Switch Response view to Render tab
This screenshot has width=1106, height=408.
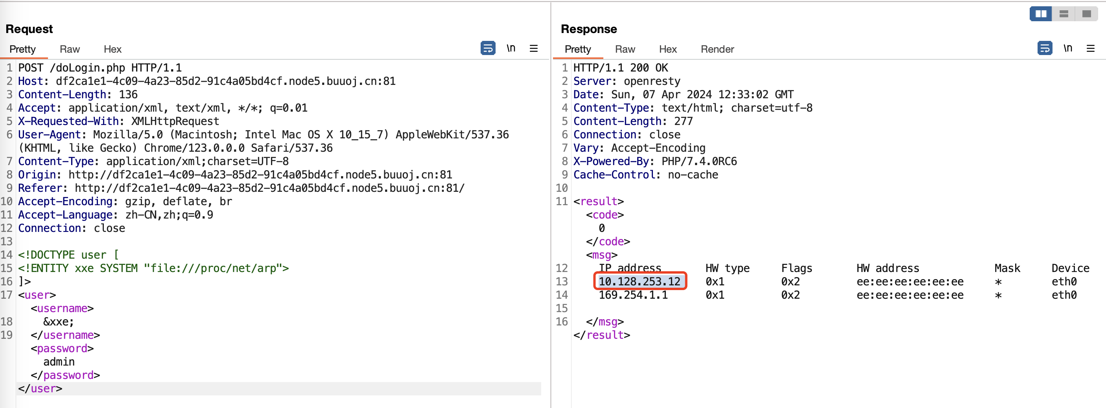(x=717, y=50)
